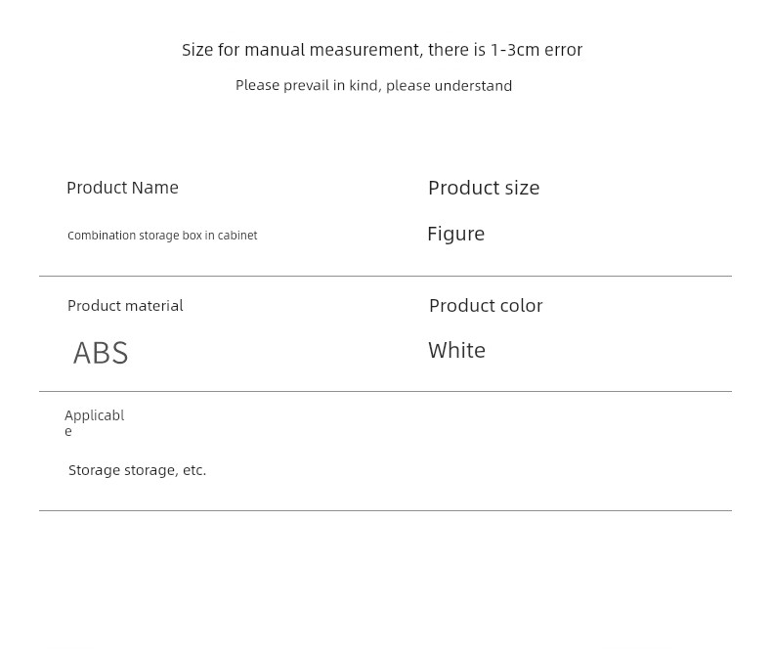The width and height of the screenshot is (772, 650).
Task: Click the divider line below Product material row
Action: pyautogui.click(x=385, y=392)
